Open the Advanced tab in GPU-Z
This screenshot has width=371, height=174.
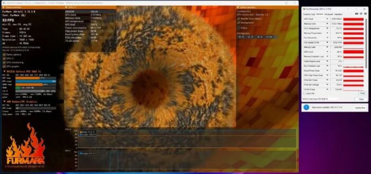328,14
